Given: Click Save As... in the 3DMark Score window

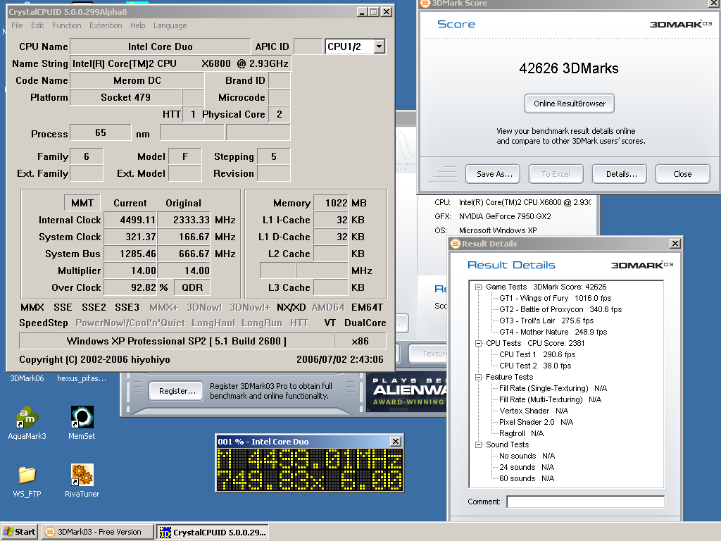Looking at the screenshot, I should coord(492,174).
